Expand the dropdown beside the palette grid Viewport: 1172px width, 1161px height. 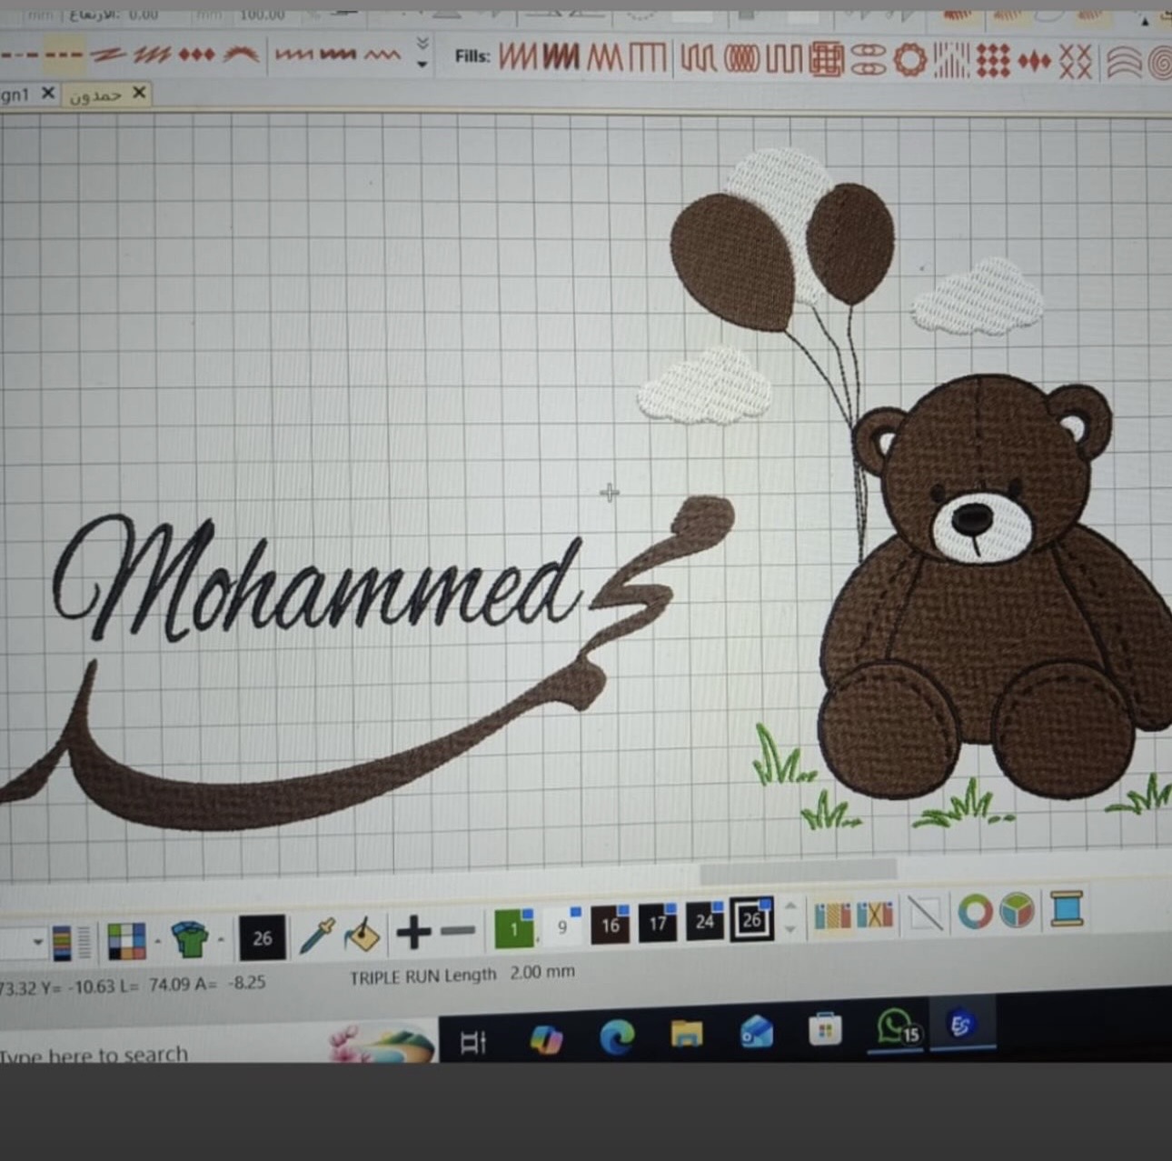click(157, 940)
